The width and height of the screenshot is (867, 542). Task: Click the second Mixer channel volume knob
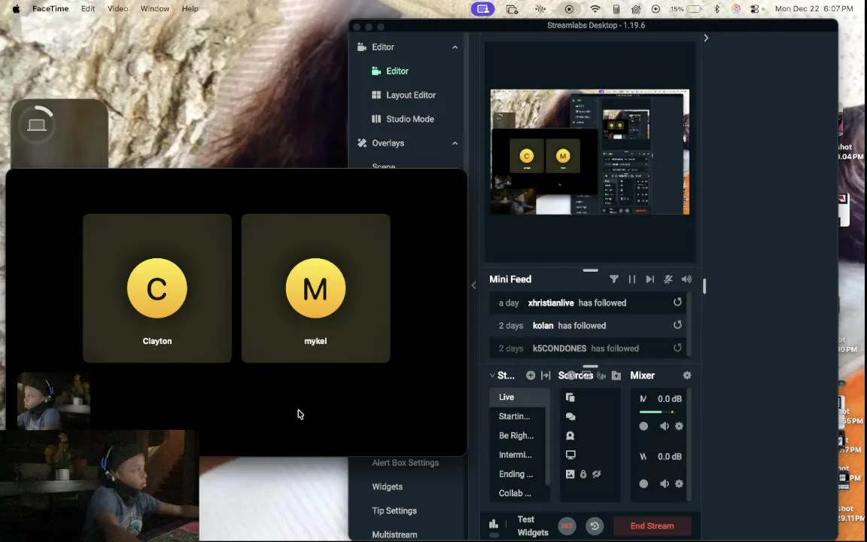tap(643, 483)
